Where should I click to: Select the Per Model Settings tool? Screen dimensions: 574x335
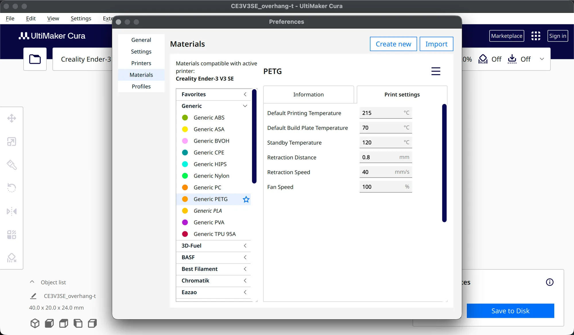click(x=11, y=235)
